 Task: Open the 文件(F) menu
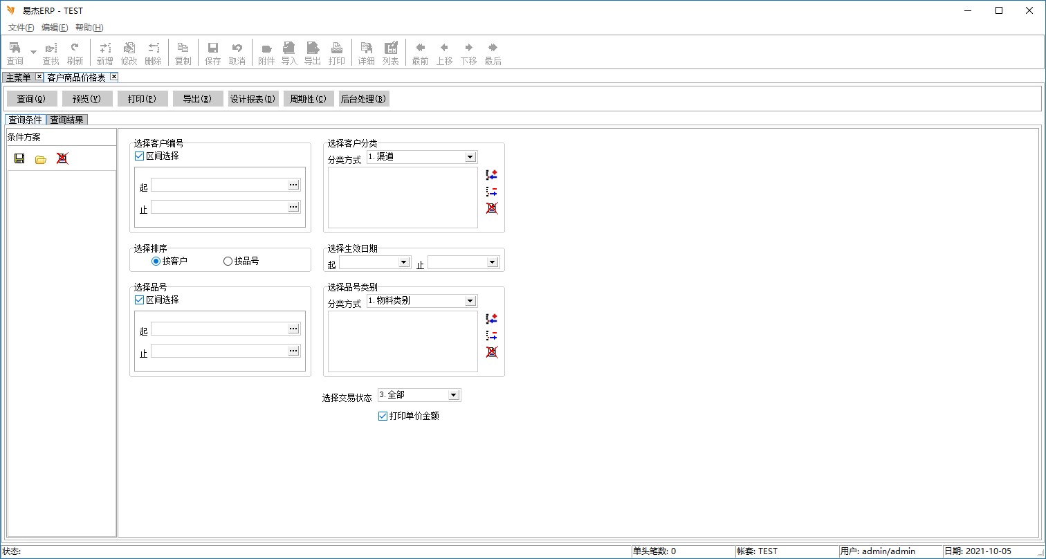pos(21,28)
